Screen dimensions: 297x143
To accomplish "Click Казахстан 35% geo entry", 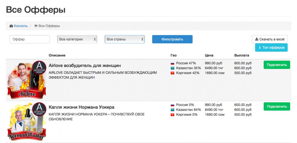I will click(x=188, y=68).
